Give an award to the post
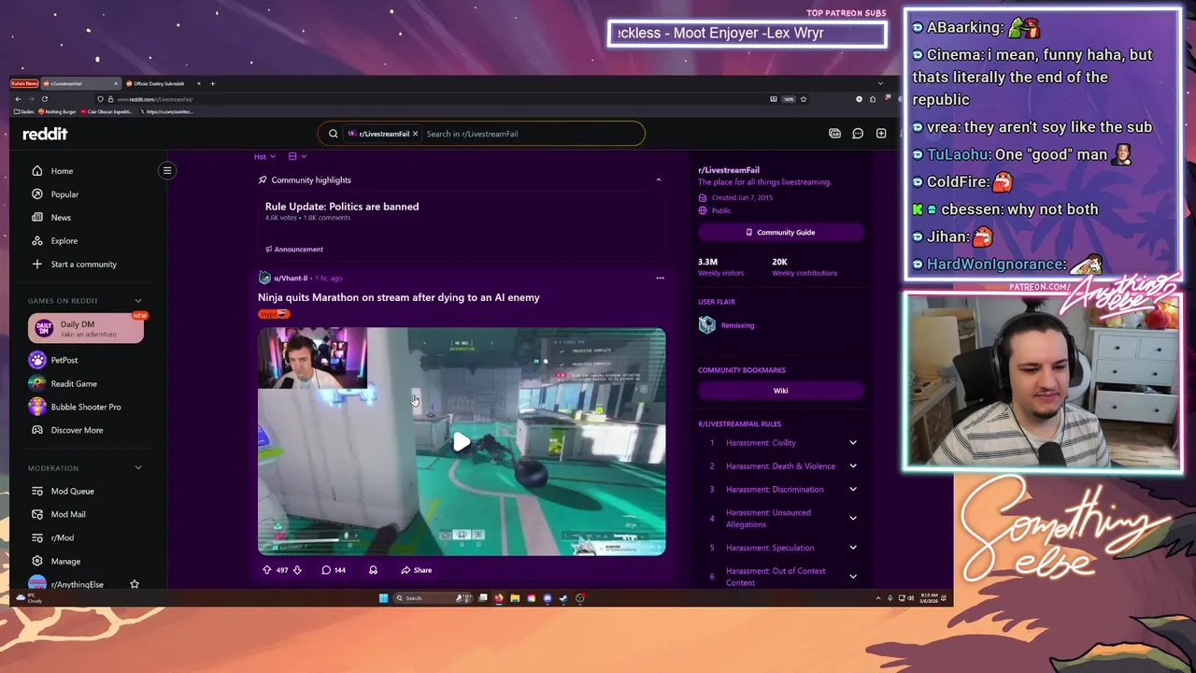 373,570
